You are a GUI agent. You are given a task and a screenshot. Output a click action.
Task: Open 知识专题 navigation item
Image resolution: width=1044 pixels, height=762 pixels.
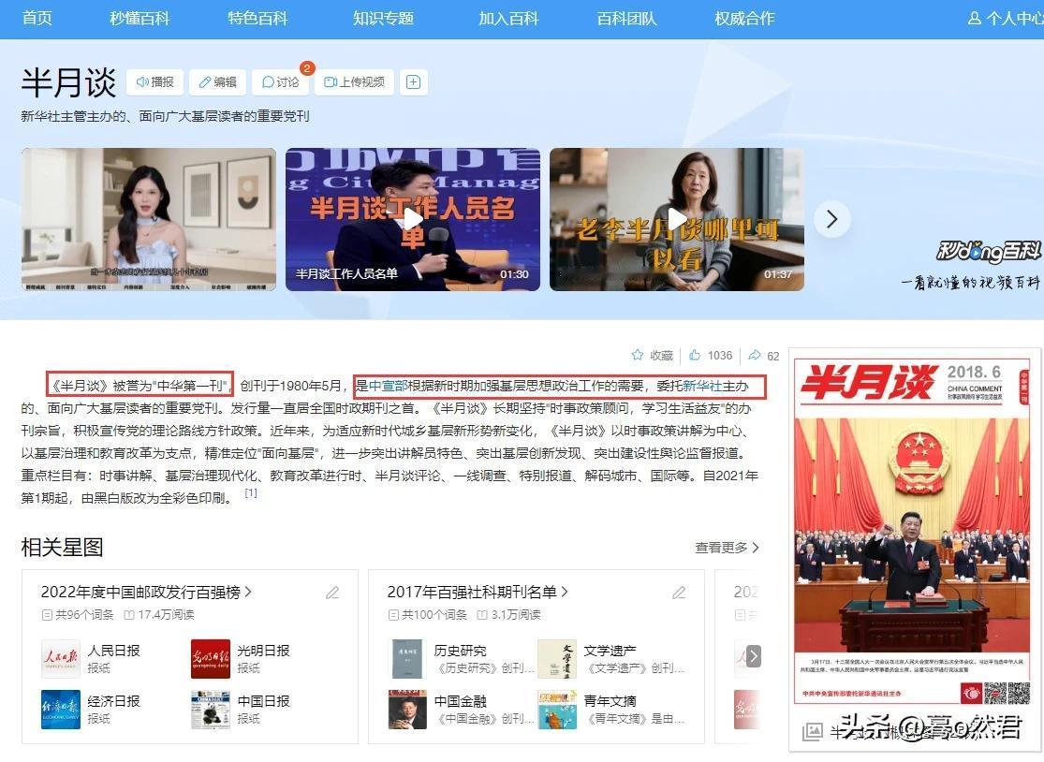click(384, 18)
